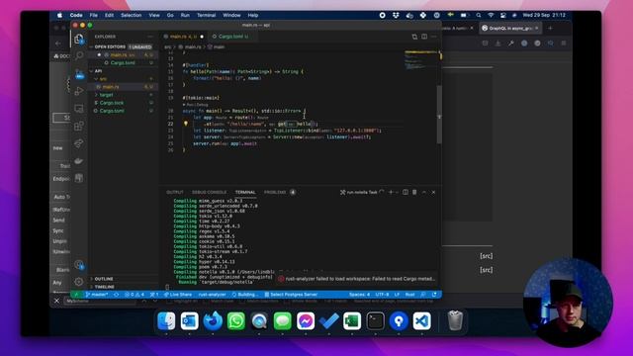Click errors and warnings count in status bar
This screenshot has width=633, height=356.
click(x=135, y=295)
